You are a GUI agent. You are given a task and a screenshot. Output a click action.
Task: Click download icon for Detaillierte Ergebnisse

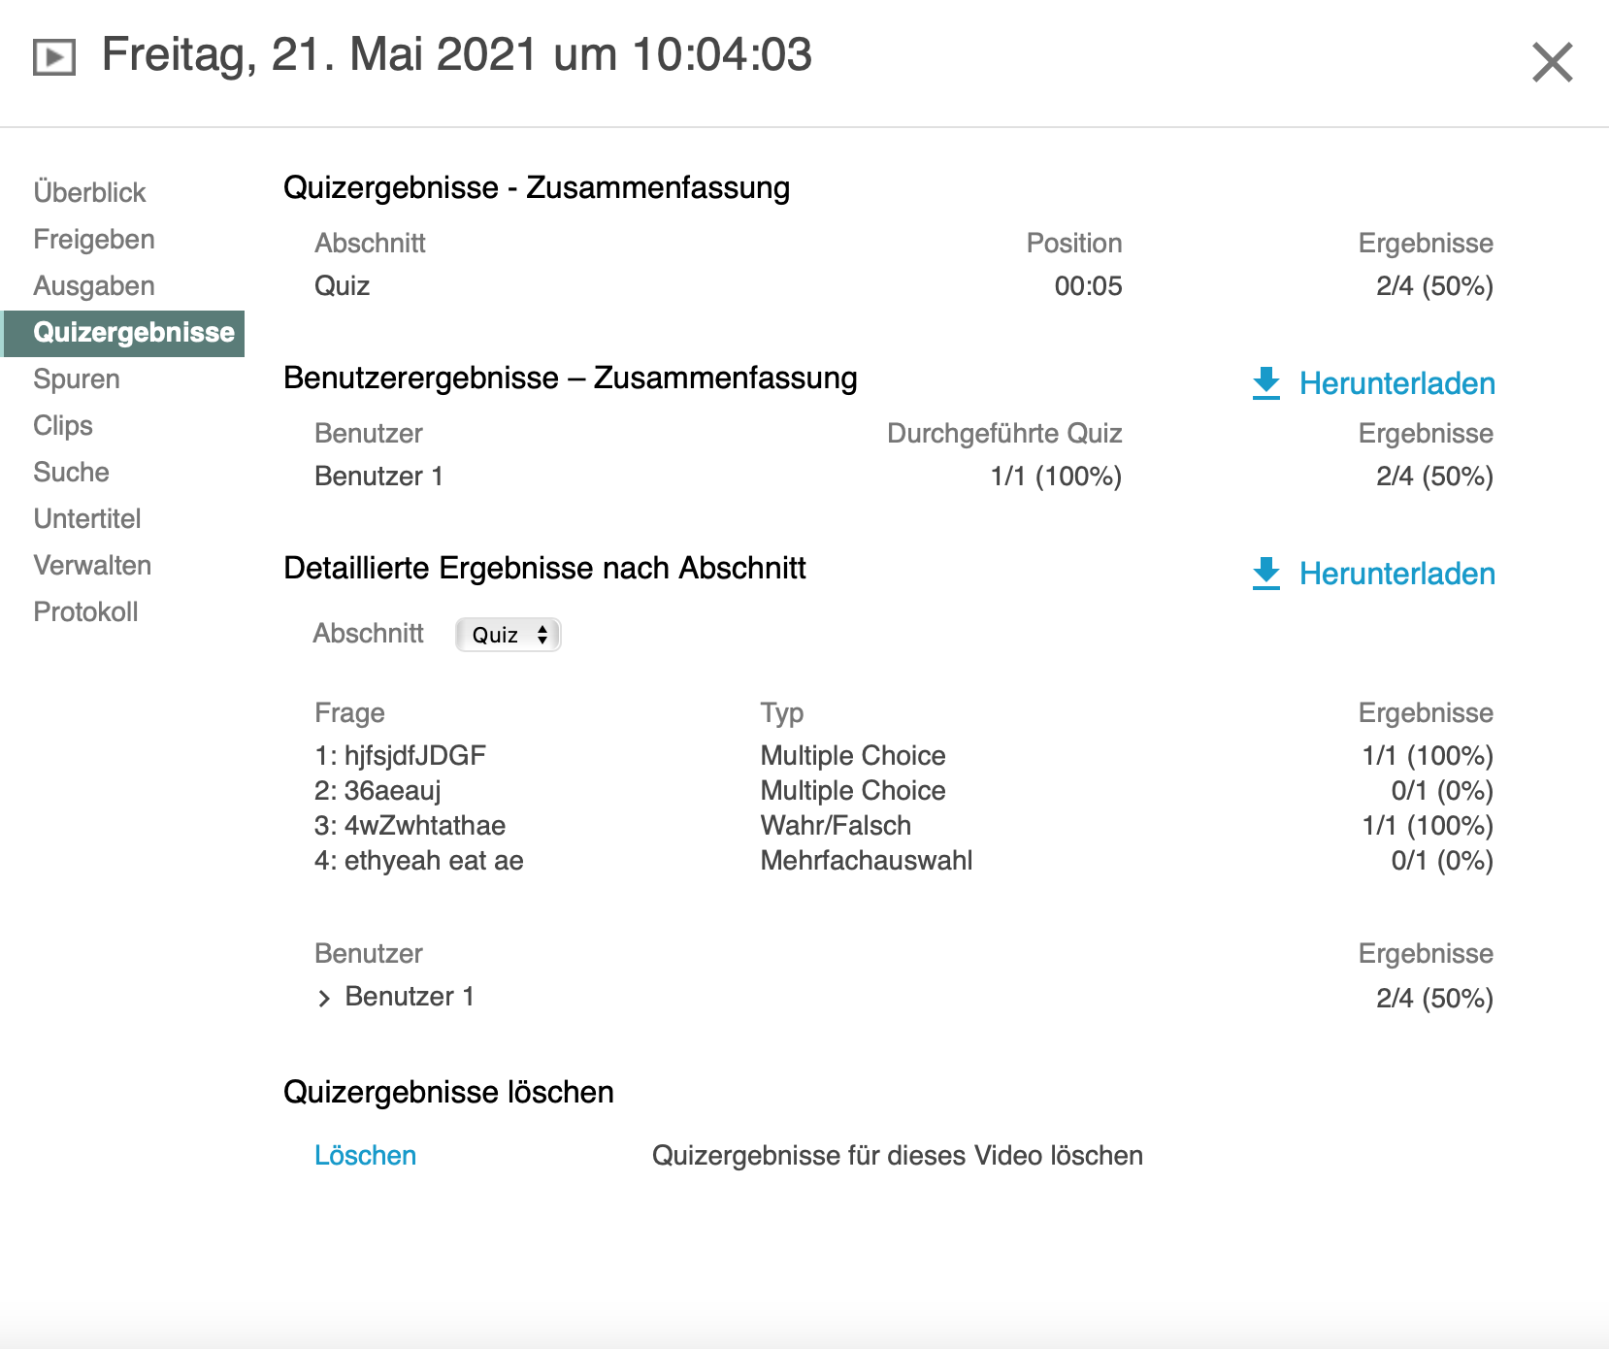coord(1266,574)
